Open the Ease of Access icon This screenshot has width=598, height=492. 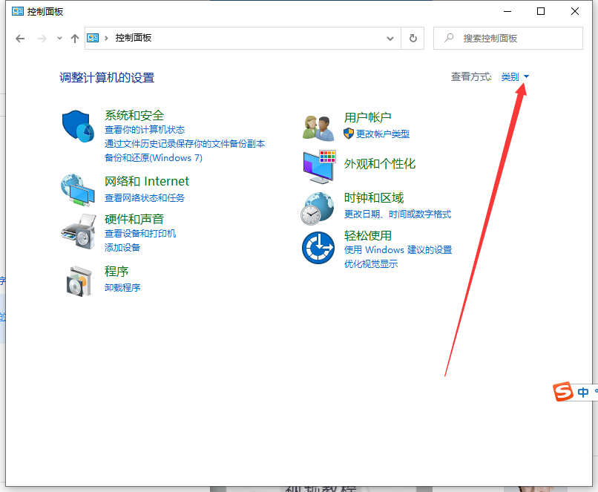[318, 248]
